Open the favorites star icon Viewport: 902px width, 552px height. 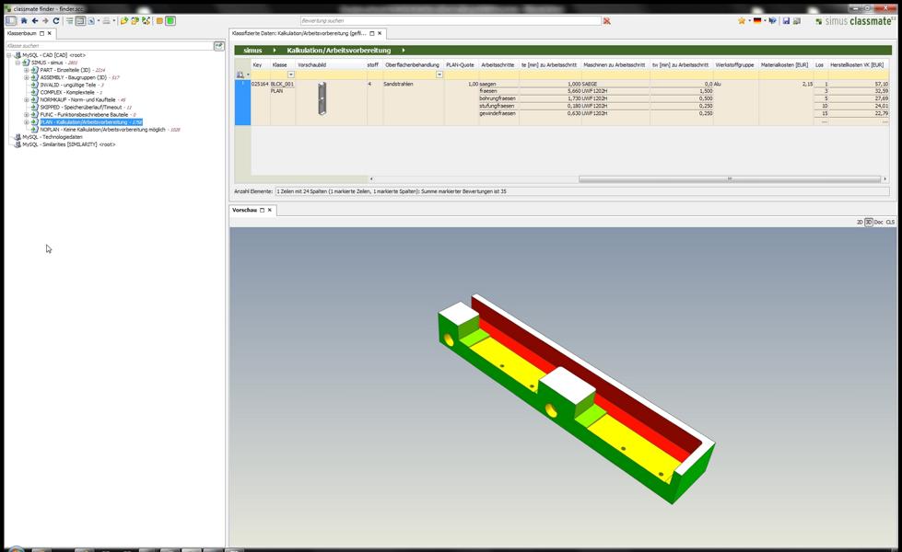tap(742, 20)
